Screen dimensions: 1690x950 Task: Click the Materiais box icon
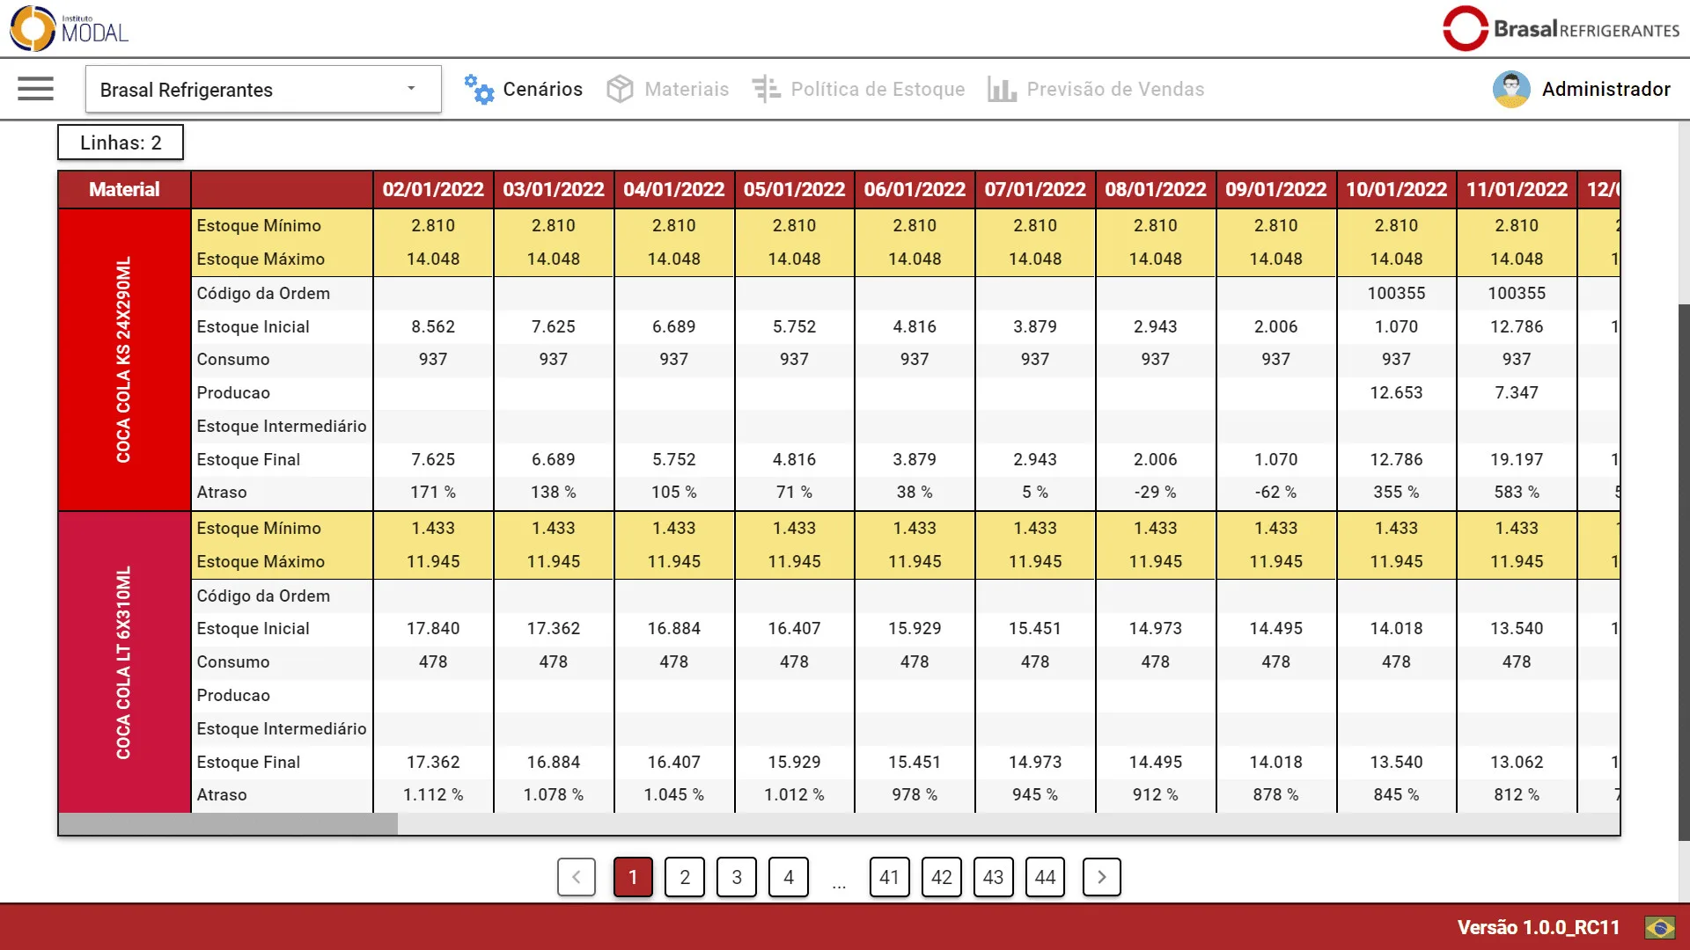click(620, 89)
